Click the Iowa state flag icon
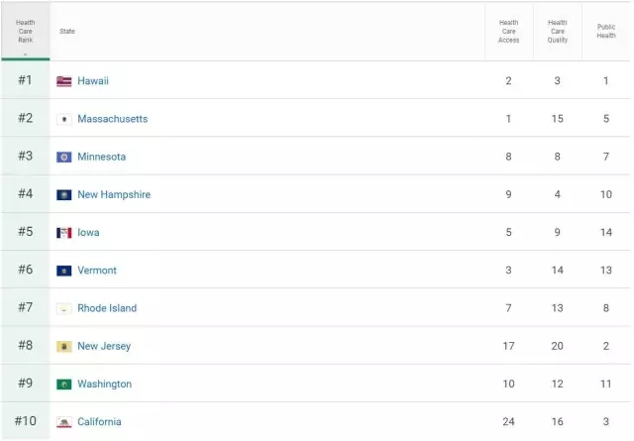 [64, 233]
